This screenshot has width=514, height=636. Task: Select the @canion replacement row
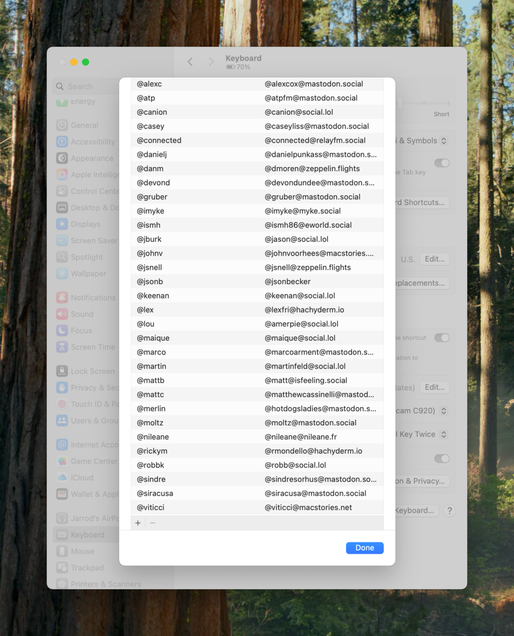click(x=257, y=112)
